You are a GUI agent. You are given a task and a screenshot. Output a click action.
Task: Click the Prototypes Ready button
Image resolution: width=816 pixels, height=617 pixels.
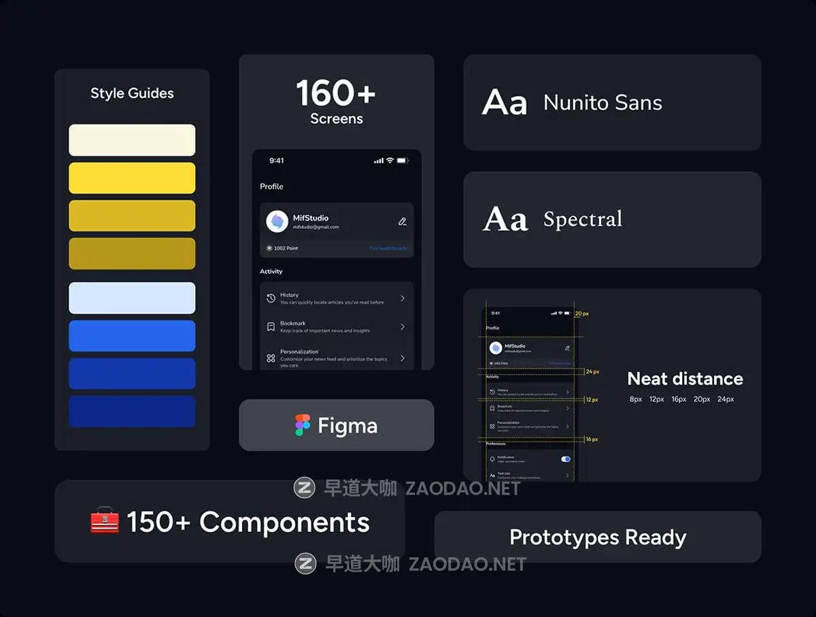598,537
